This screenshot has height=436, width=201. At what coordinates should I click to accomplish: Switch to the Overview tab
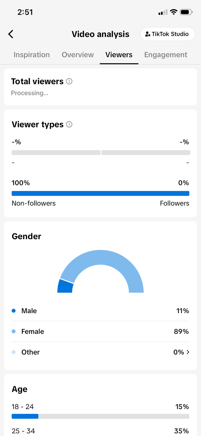pos(78,55)
